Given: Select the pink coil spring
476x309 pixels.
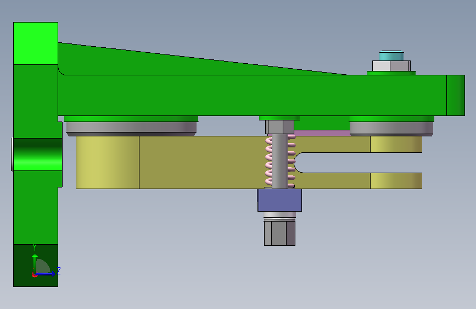Looking at the screenshot, I should 280,162.
